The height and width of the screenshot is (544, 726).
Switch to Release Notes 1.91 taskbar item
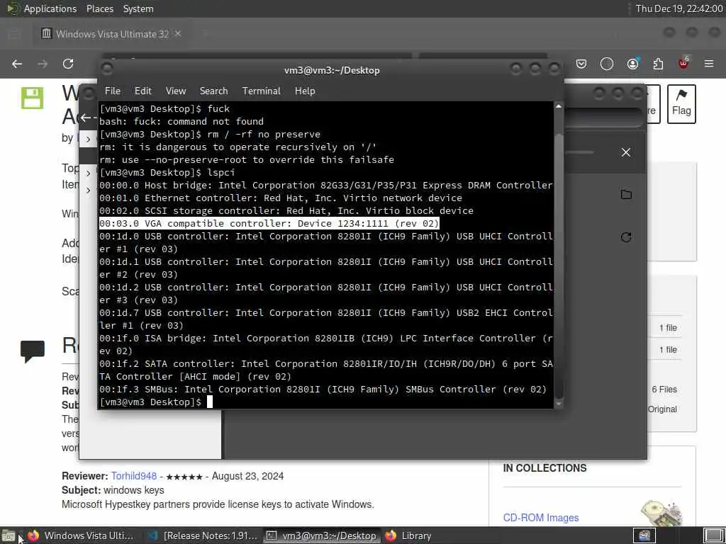pyautogui.click(x=202, y=535)
